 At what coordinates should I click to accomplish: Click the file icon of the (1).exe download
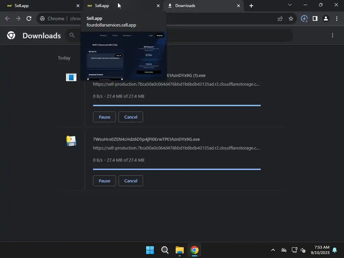coord(71,77)
